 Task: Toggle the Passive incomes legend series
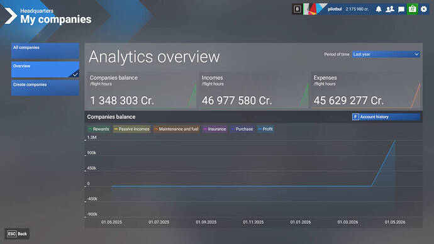click(x=131, y=129)
